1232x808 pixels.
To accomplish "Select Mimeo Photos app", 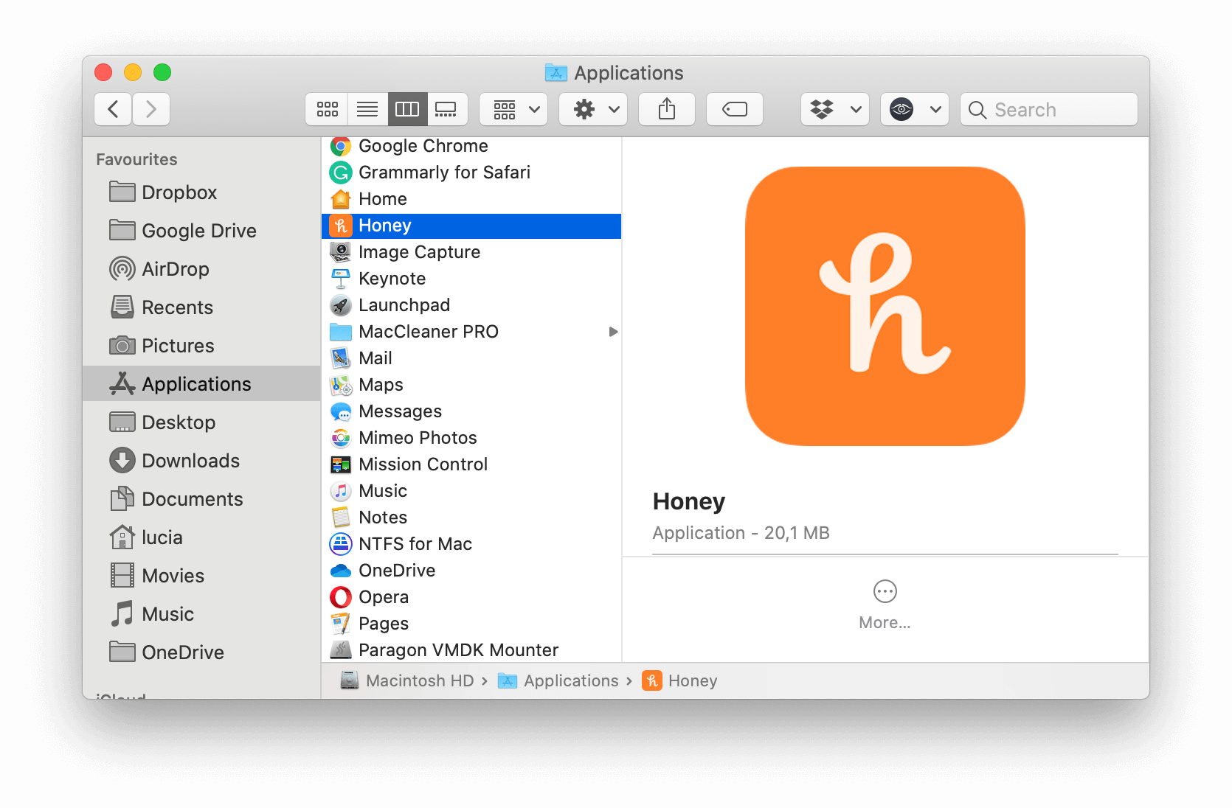I will (x=471, y=438).
